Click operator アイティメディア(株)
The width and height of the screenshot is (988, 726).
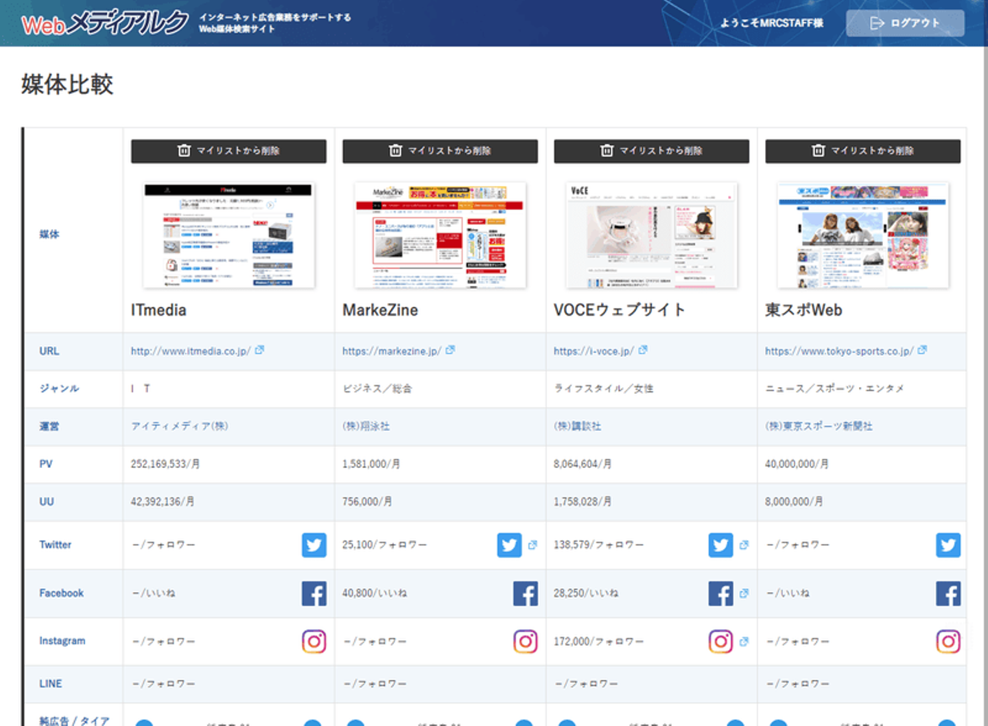pyautogui.click(x=180, y=426)
